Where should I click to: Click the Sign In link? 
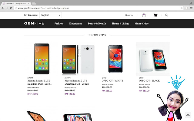[x=129, y=15]
